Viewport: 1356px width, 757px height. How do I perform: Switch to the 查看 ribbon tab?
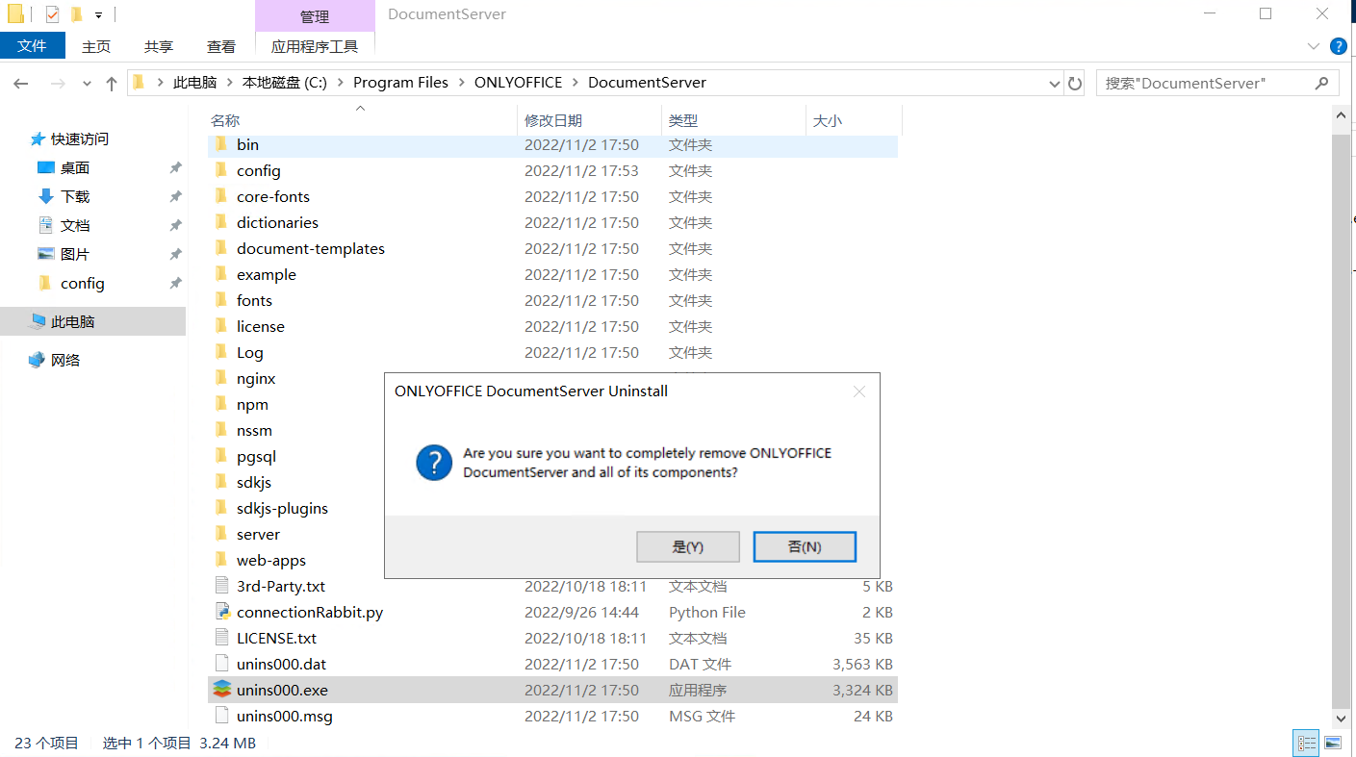pos(221,46)
